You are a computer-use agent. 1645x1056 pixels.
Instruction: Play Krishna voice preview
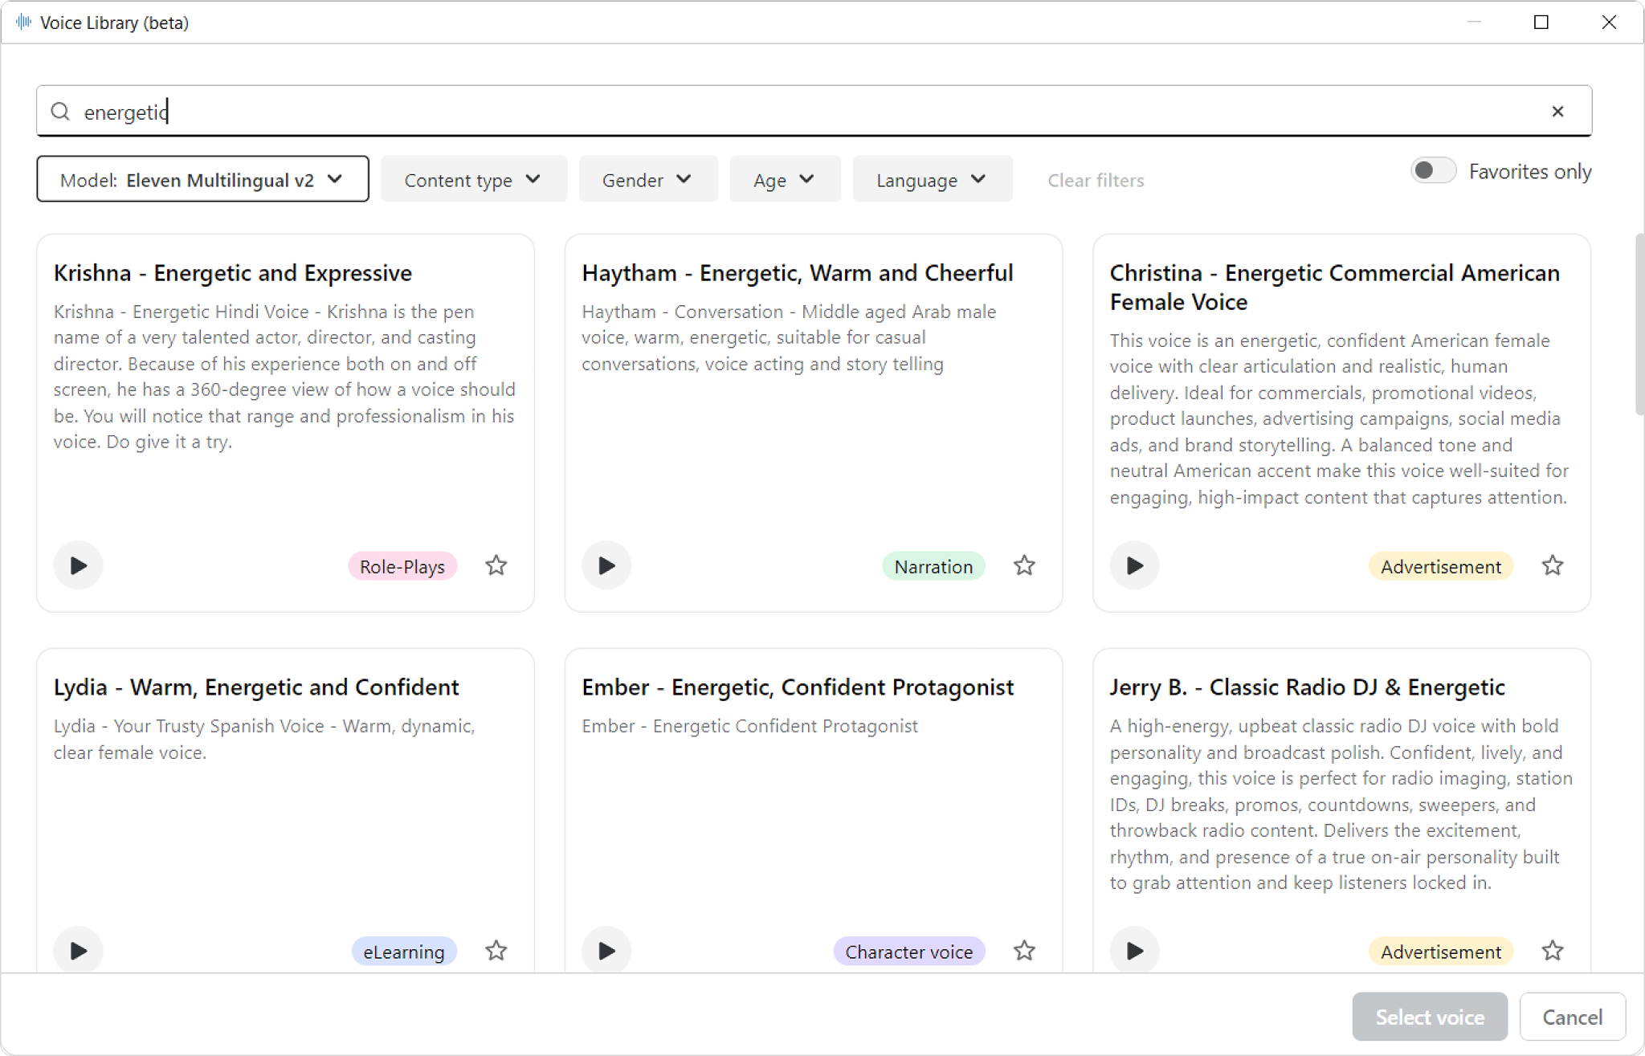coord(78,565)
